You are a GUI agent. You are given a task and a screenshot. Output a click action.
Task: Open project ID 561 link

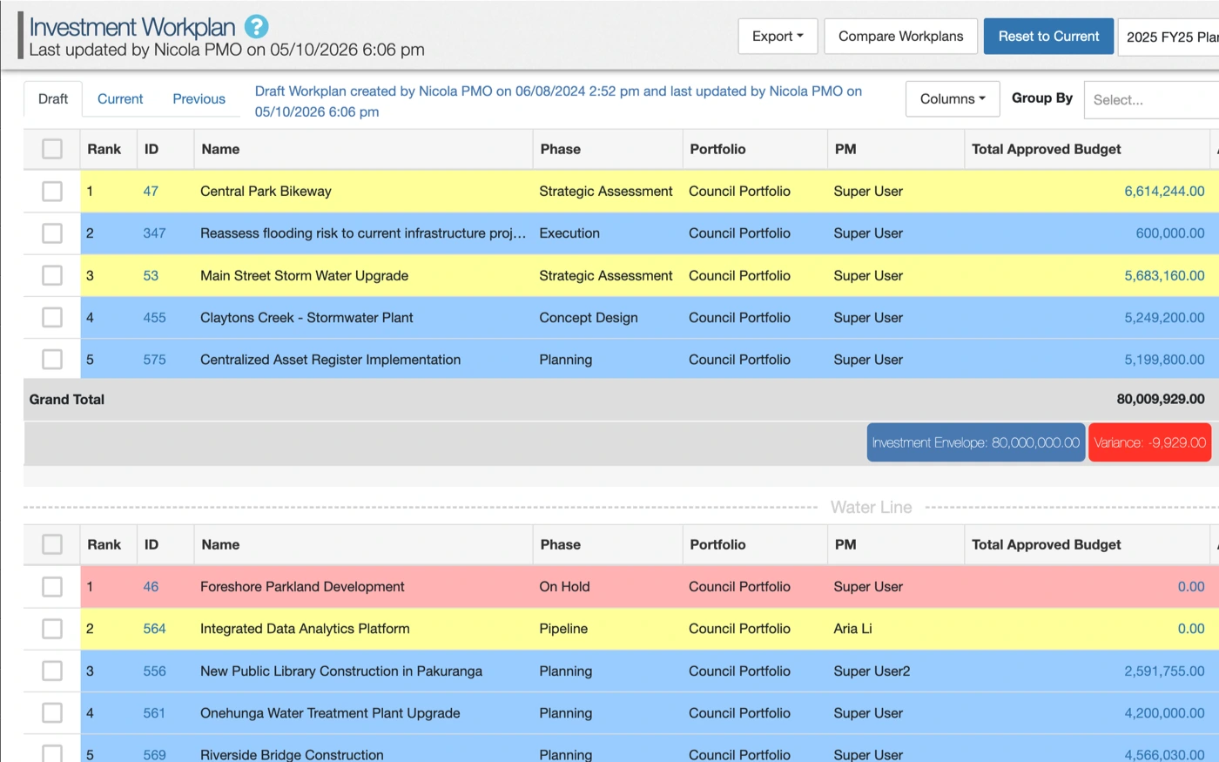pos(154,712)
